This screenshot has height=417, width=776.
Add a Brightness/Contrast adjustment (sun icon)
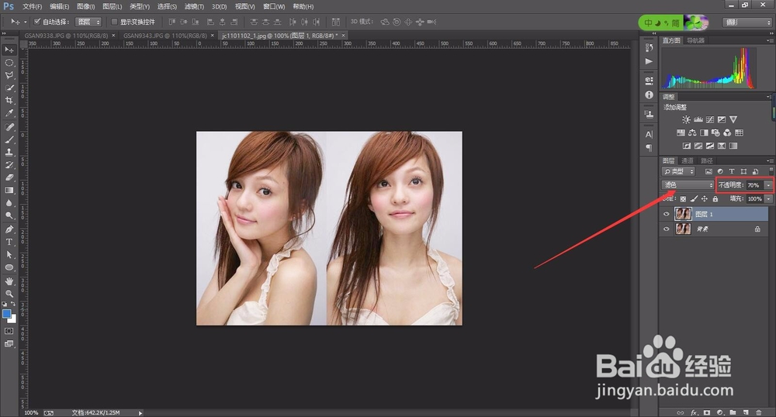(x=686, y=119)
